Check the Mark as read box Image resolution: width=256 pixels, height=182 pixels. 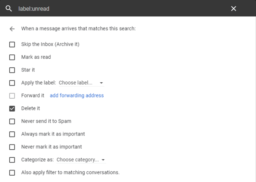tap(12, 57)
